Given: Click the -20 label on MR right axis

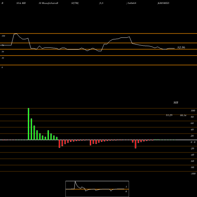Looking at the screenshot, I should (x=192, y=149).
